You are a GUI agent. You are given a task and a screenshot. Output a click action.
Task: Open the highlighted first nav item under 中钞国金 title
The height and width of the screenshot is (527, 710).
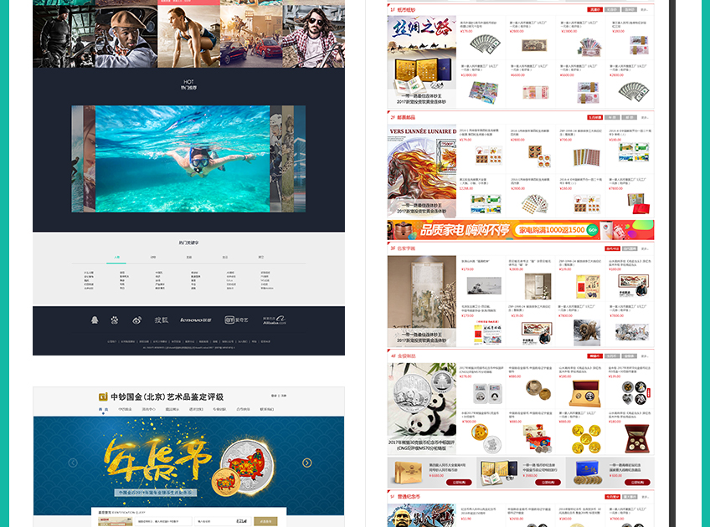(x=103, y=409)
